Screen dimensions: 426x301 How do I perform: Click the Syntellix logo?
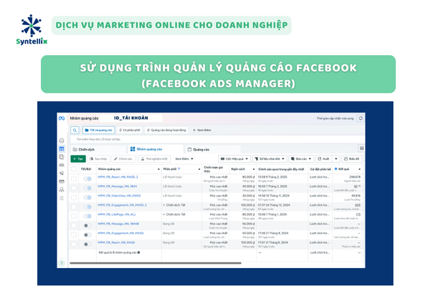coord(32,30)
